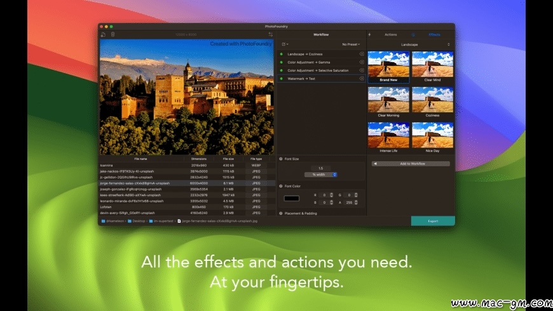Remove the Watermark → Text step
The image size is (553, 311).
(x=362, y=79)
